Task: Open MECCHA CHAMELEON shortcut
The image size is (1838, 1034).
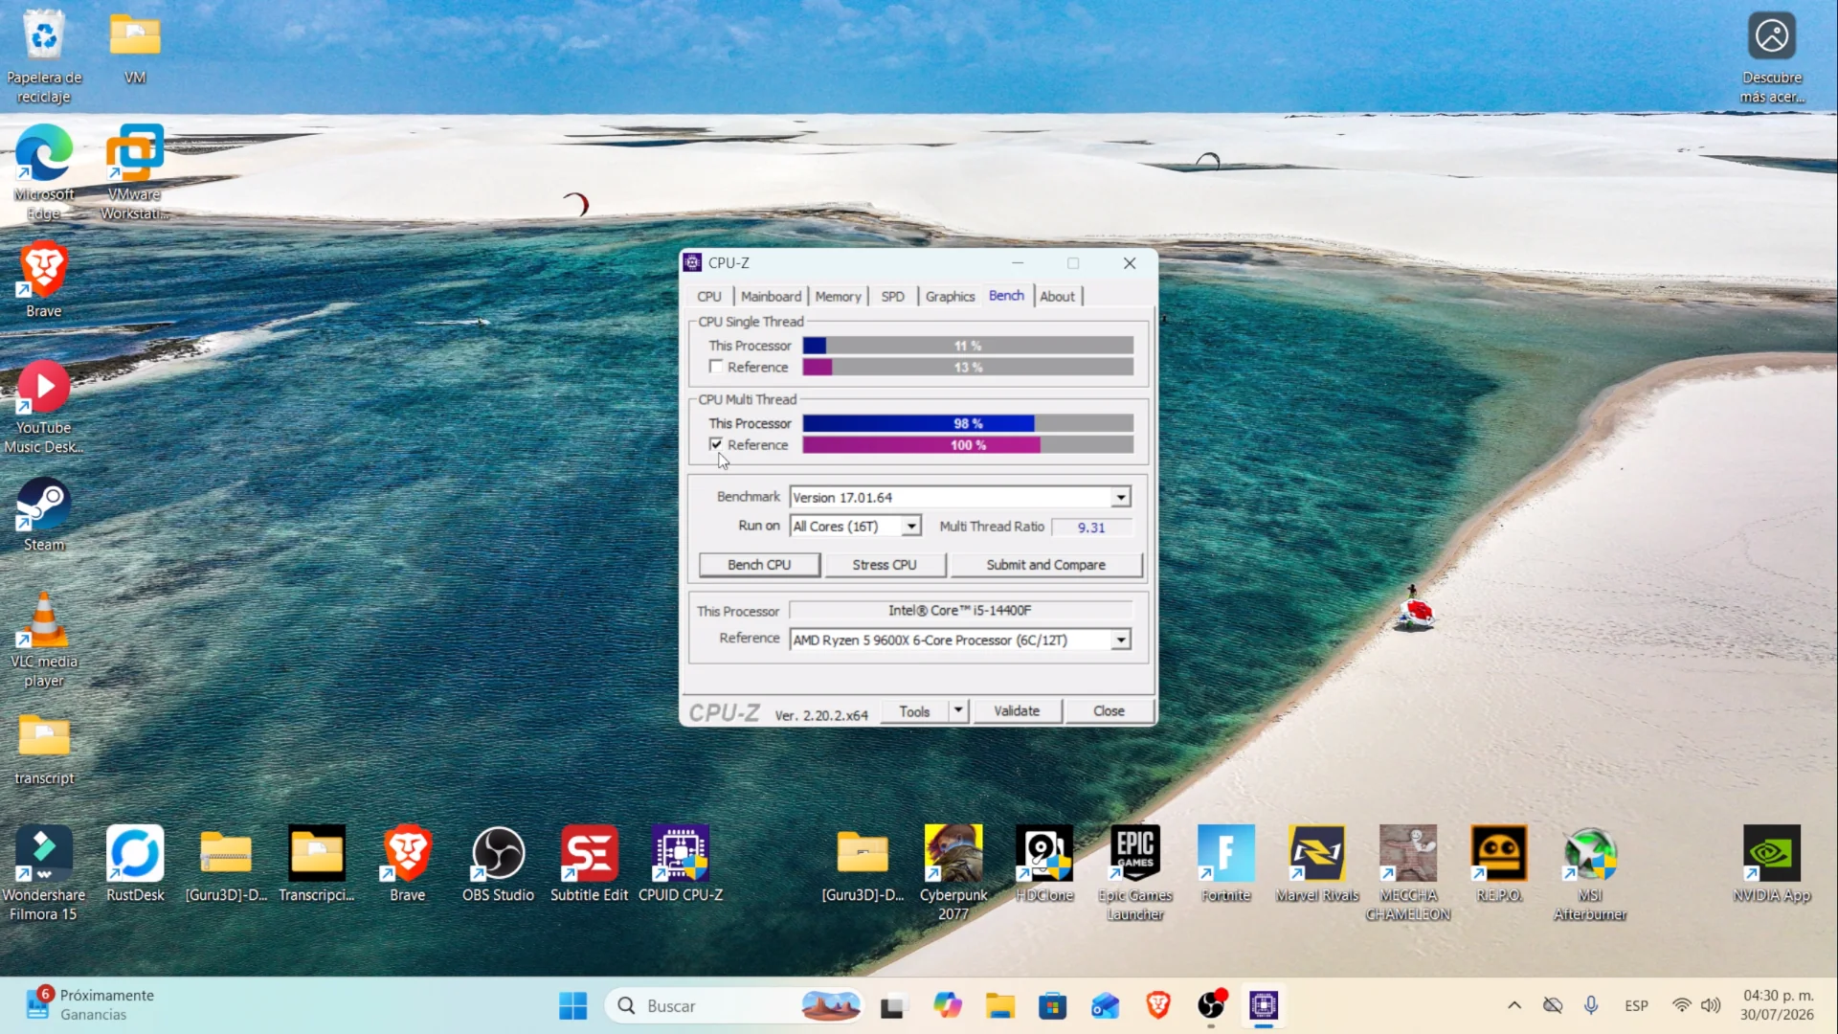Action: click(x=1408, y=873)
